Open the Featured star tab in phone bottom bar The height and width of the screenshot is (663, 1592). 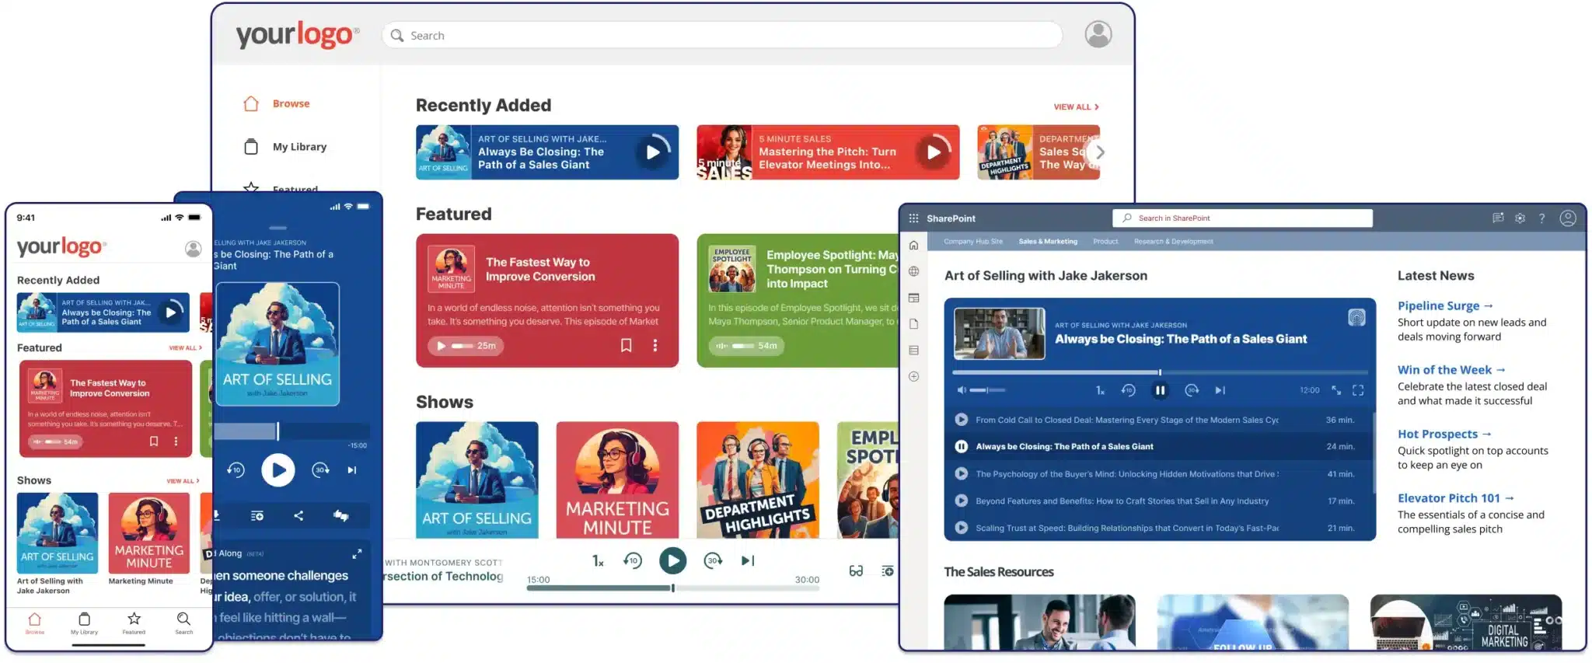pyautogui.click(x=134, y=623)
